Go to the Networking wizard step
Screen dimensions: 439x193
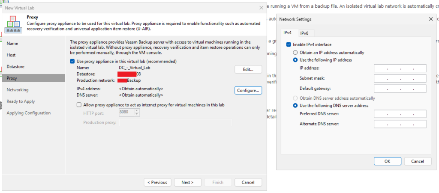pyautogui.click(x=18, y=90)
